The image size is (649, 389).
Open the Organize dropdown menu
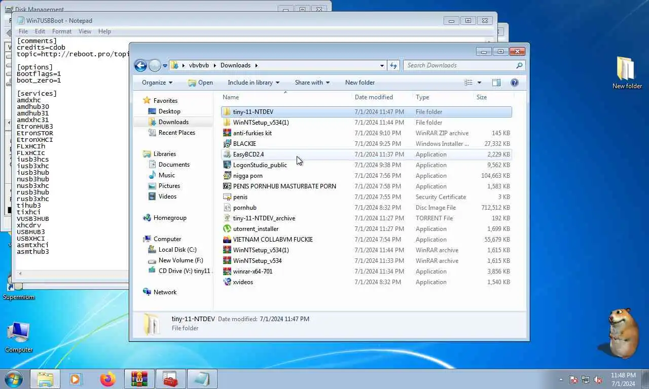tap(157, 83)
